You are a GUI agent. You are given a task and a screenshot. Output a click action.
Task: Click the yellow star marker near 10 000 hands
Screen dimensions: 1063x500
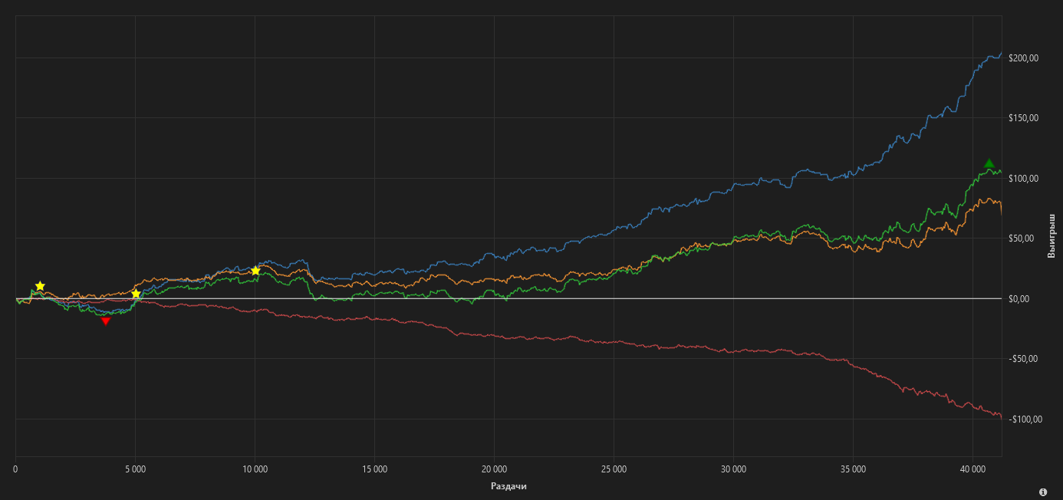pos(255,271)
